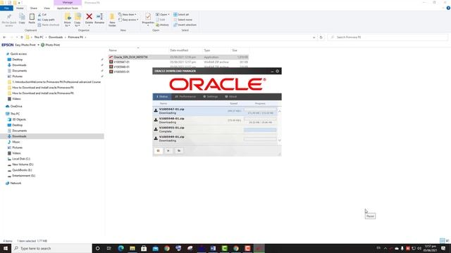This screenshot has width=451, height=253.
Task: Open the Easy access dropdown
Action: 128,20
